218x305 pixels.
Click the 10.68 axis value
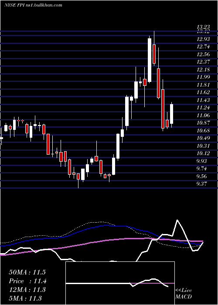(203, 131)
